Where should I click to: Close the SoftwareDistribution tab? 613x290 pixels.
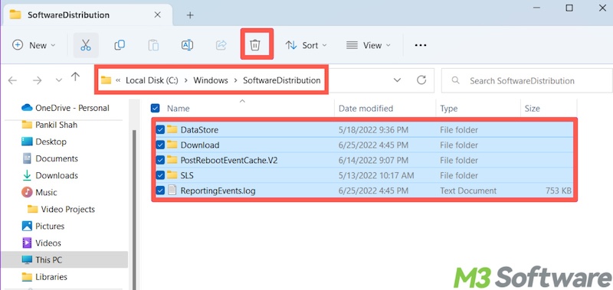coord(158,15)
